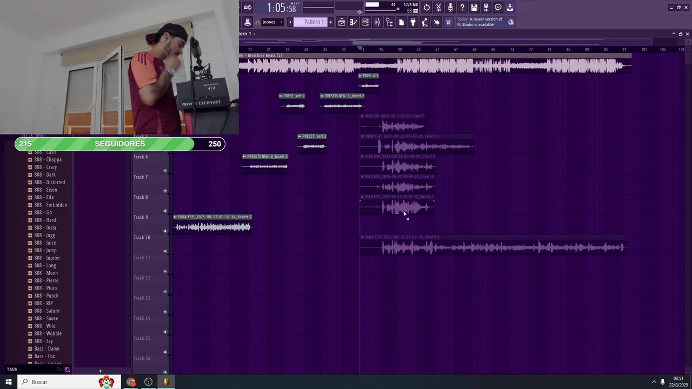
Task: Select the 808 - Forbidden sample
Action: 51,205
